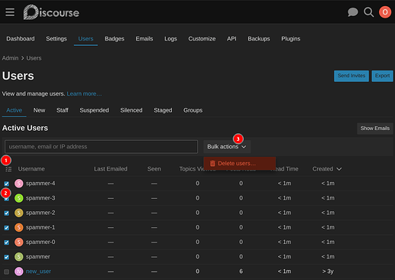Switch to the Suspended tab
This screenshot has height=280, width=395.
coord(94,110)
